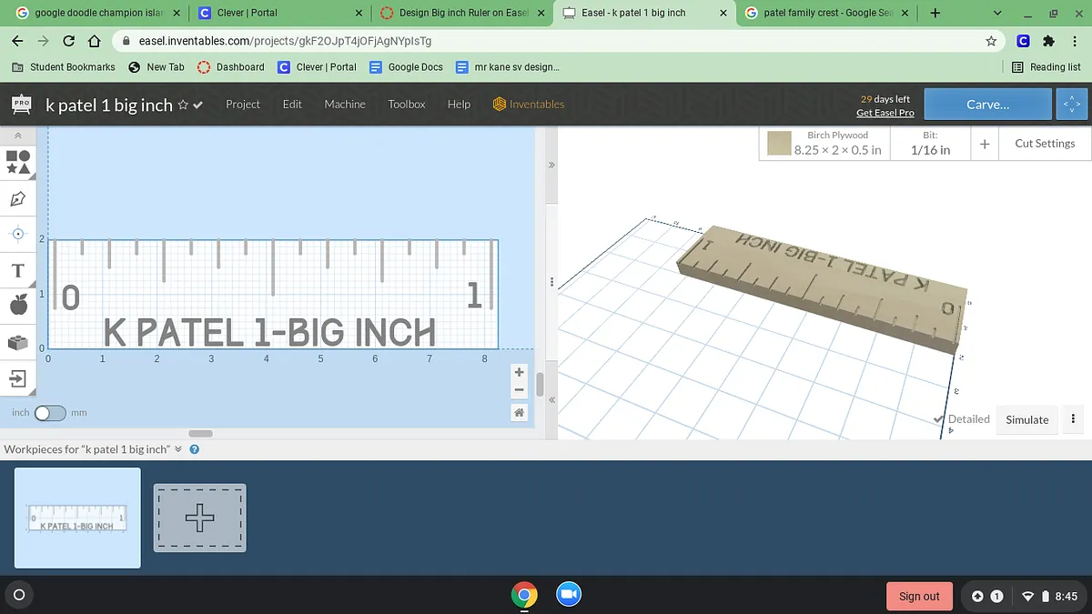
Task: Select the Text tool
Action: [x=17, y=270]
